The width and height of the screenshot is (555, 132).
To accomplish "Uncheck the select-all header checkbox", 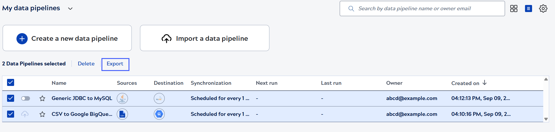I will tap(11, 82).
